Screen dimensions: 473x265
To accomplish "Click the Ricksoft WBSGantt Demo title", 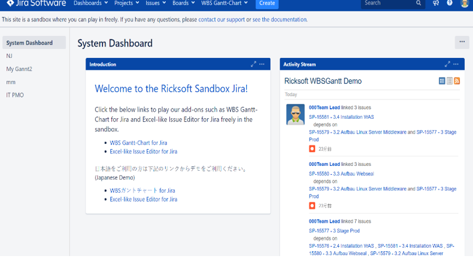I will point(323,81).
